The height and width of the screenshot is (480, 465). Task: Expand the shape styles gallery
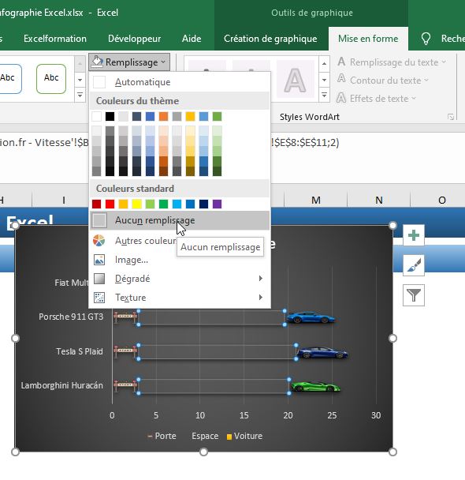pyautogui.click(x=80, y=96)
